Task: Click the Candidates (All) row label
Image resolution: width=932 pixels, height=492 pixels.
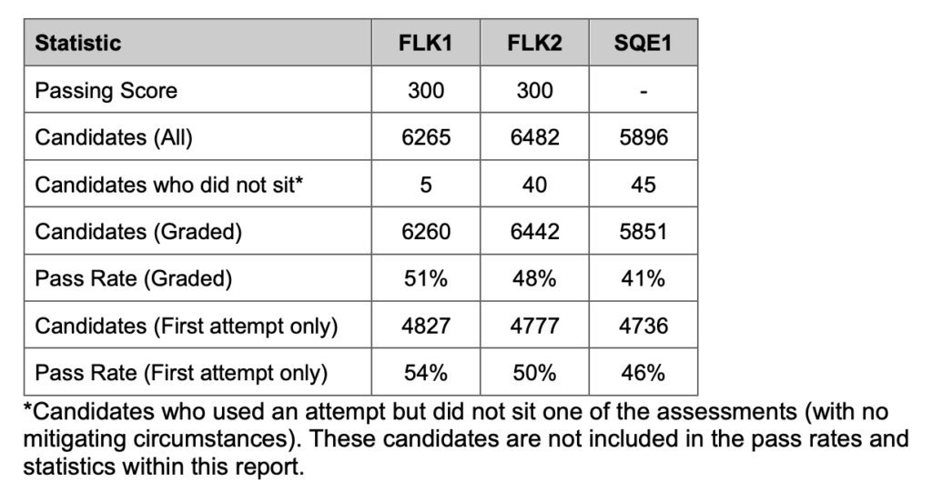Action: 113,138
